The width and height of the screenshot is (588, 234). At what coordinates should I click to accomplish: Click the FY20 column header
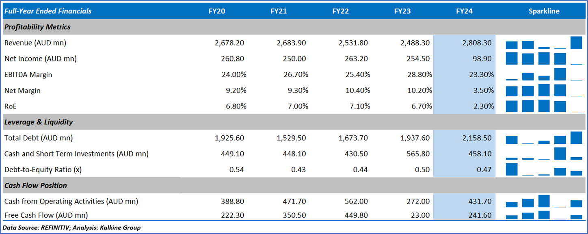[x=217, y=11]
